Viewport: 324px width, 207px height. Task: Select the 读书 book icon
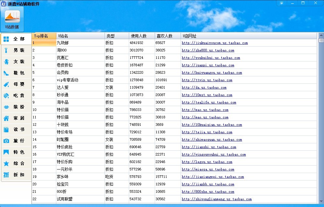click(x=6, y=130)
